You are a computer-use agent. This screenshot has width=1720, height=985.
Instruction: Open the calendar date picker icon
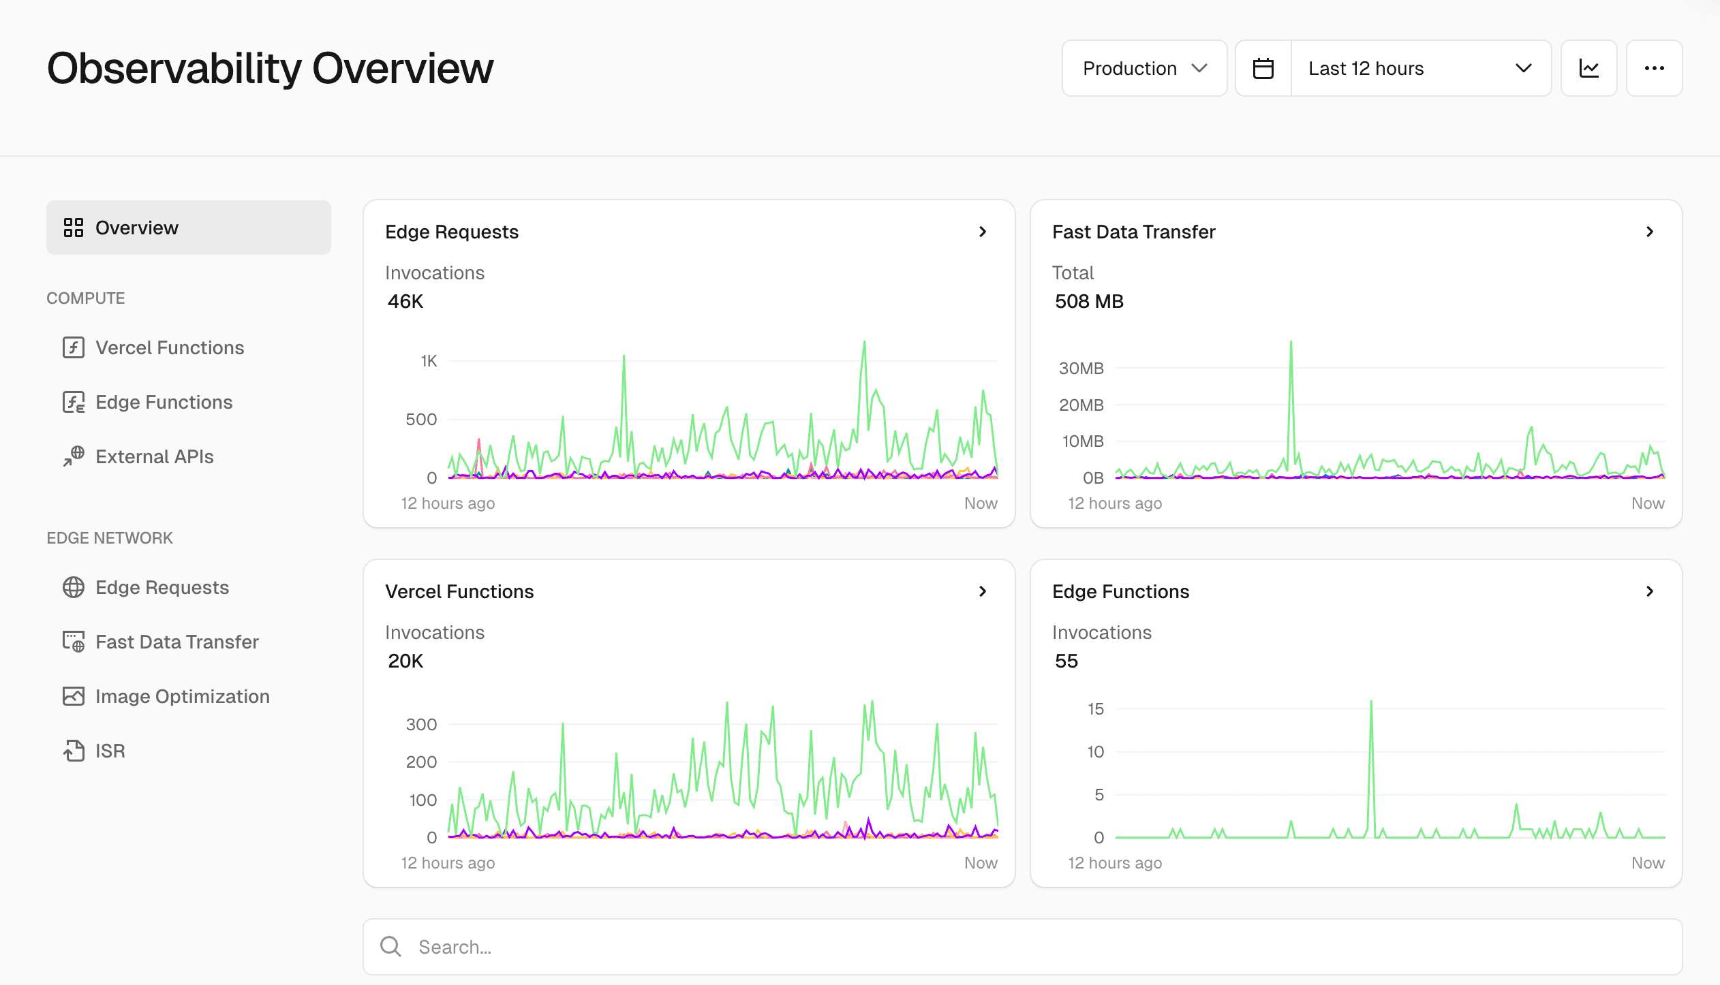pos(1263,68)
